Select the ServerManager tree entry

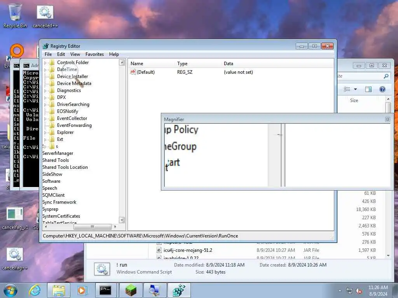pyautogui.click(x=58, y=153)
